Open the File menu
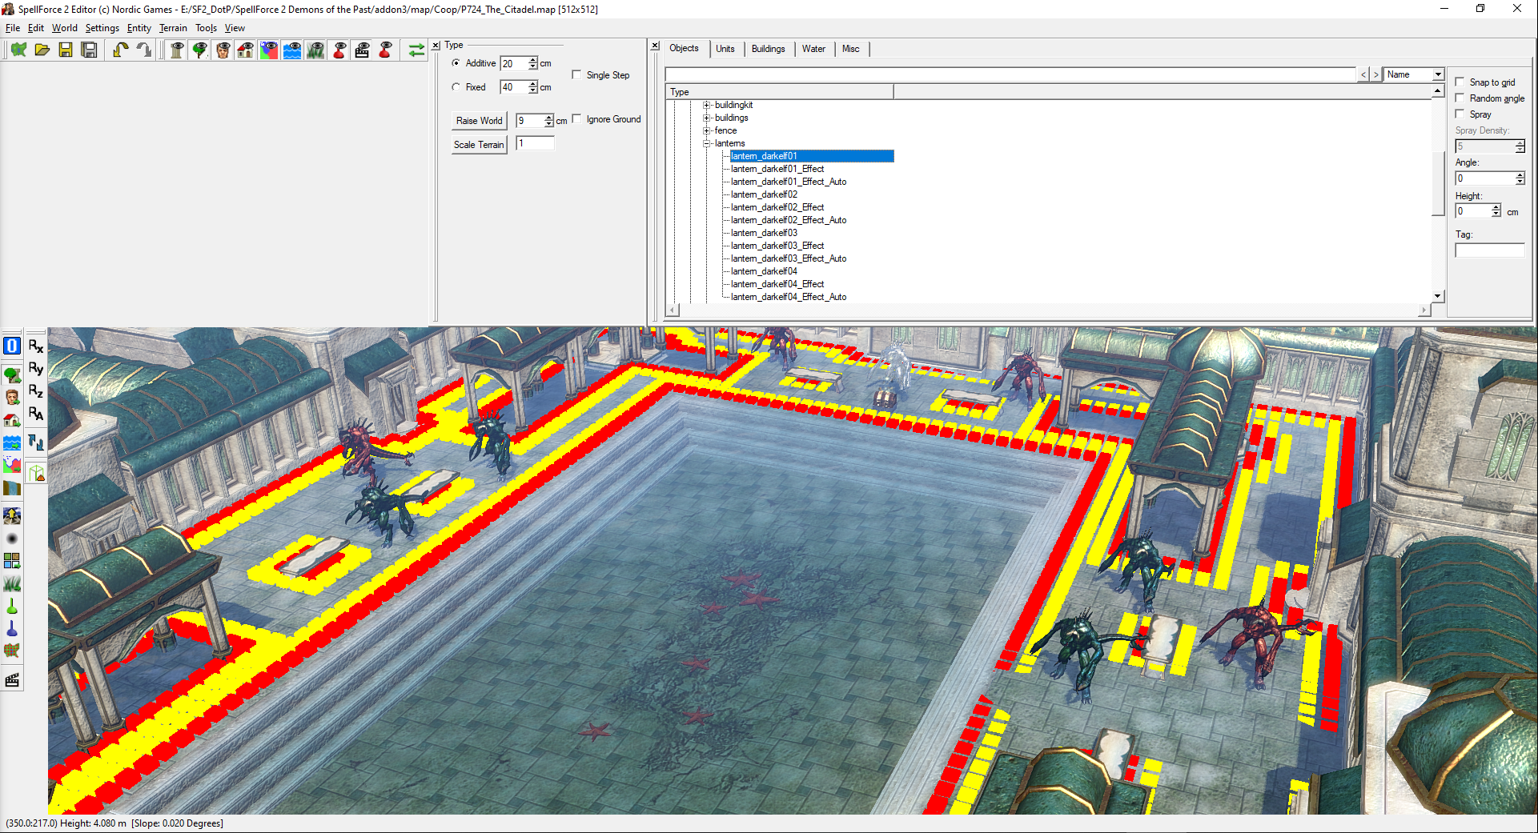 [13, 28]
